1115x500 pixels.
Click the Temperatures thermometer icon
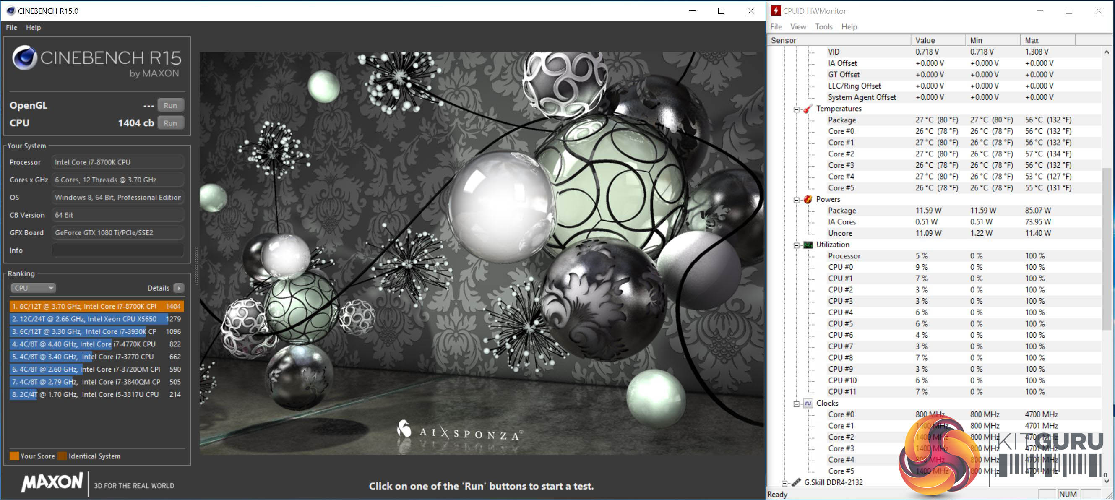(x=807, y=109)
